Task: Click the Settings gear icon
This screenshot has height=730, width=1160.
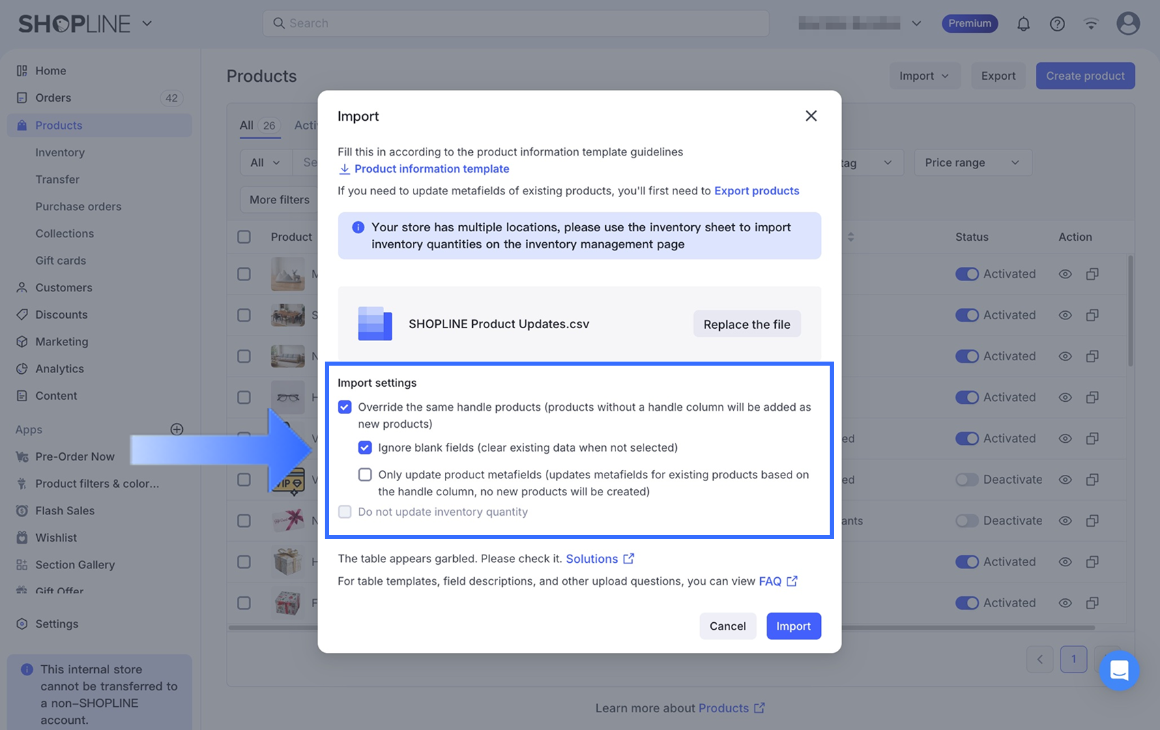Action: [x=22, y=624]
